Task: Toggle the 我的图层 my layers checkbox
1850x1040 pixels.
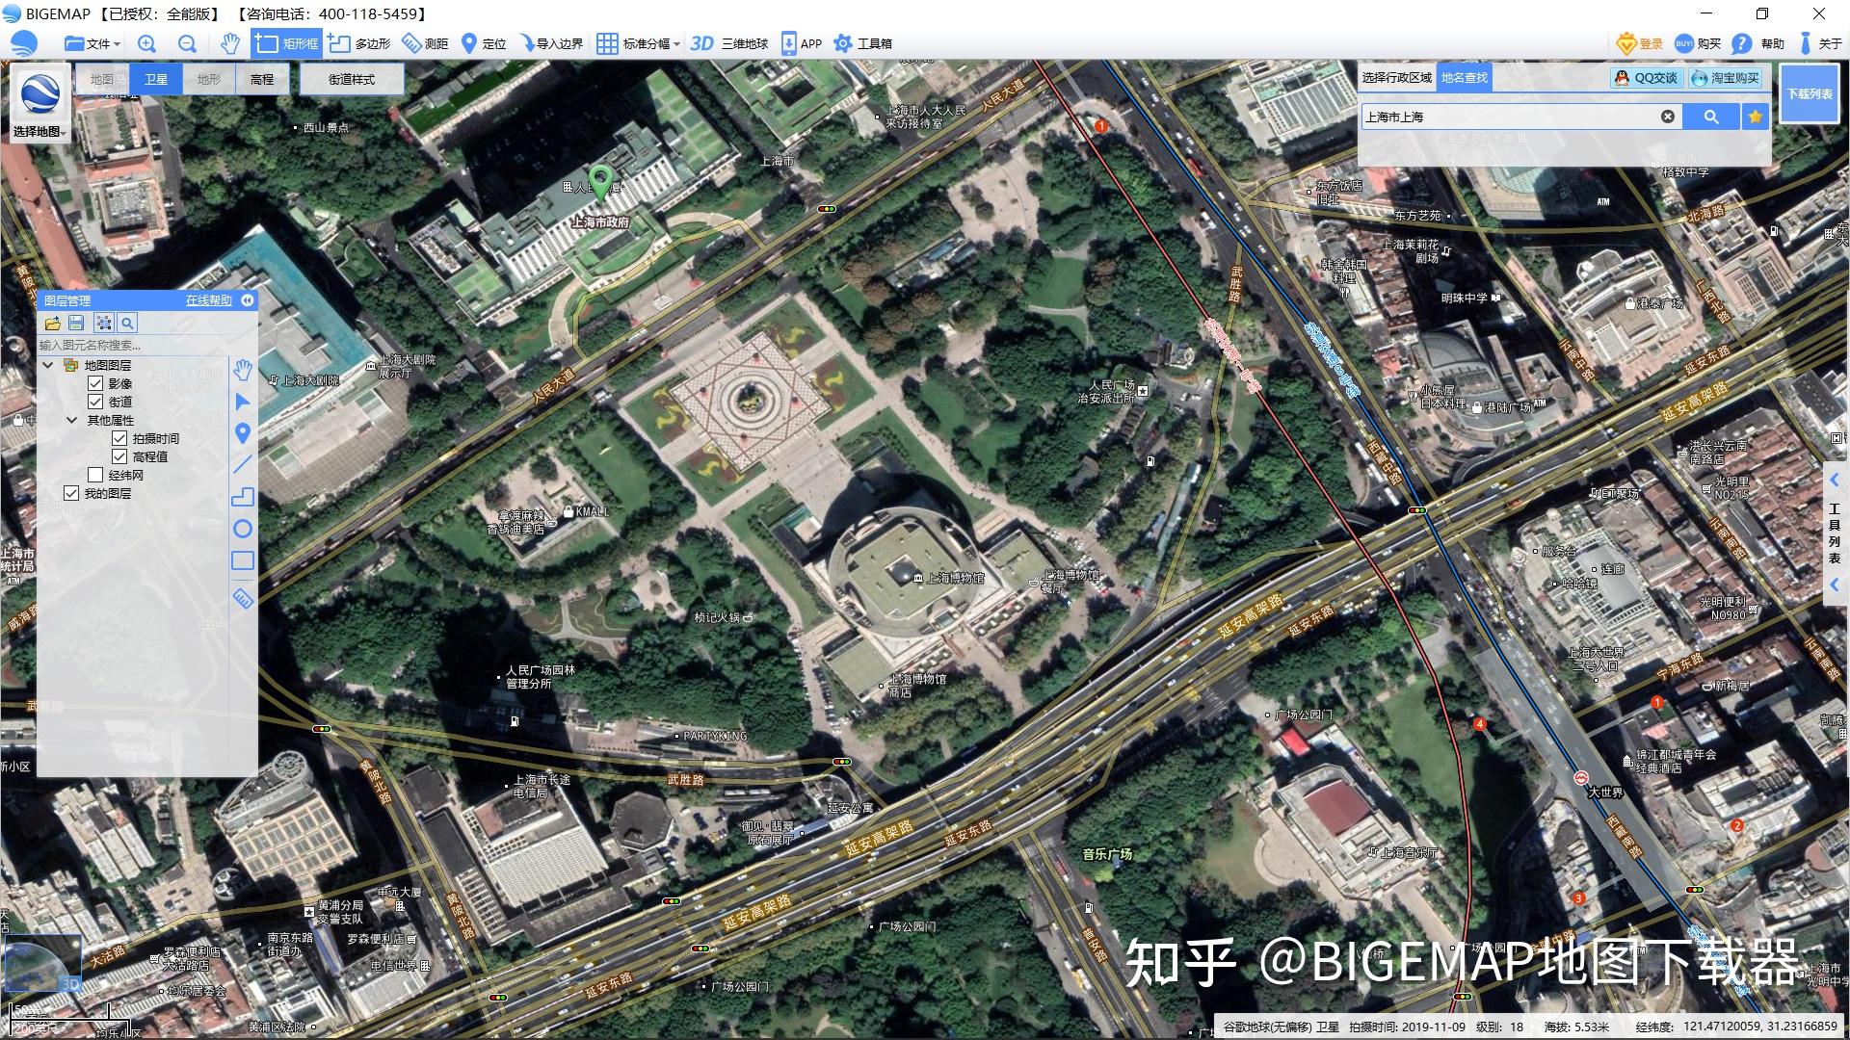Action: pyautogui.click(x=71, y=493)
